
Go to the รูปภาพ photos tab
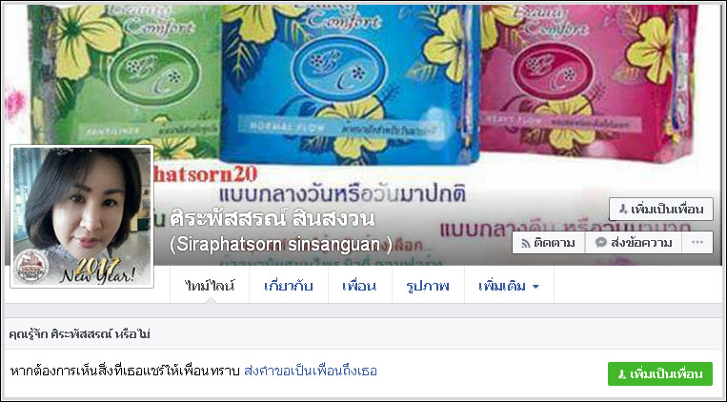pos(428,286)
